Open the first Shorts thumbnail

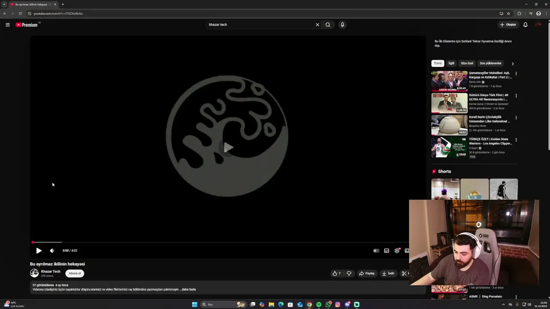(445, 189)
